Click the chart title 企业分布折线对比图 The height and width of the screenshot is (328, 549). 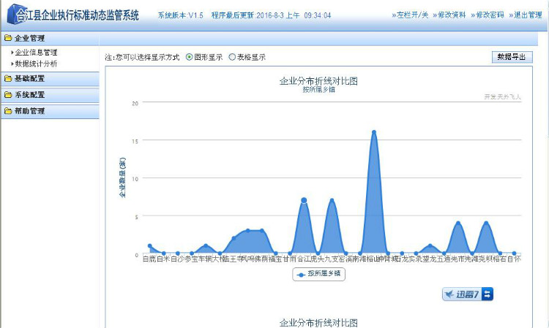click(x=318, y=81)
